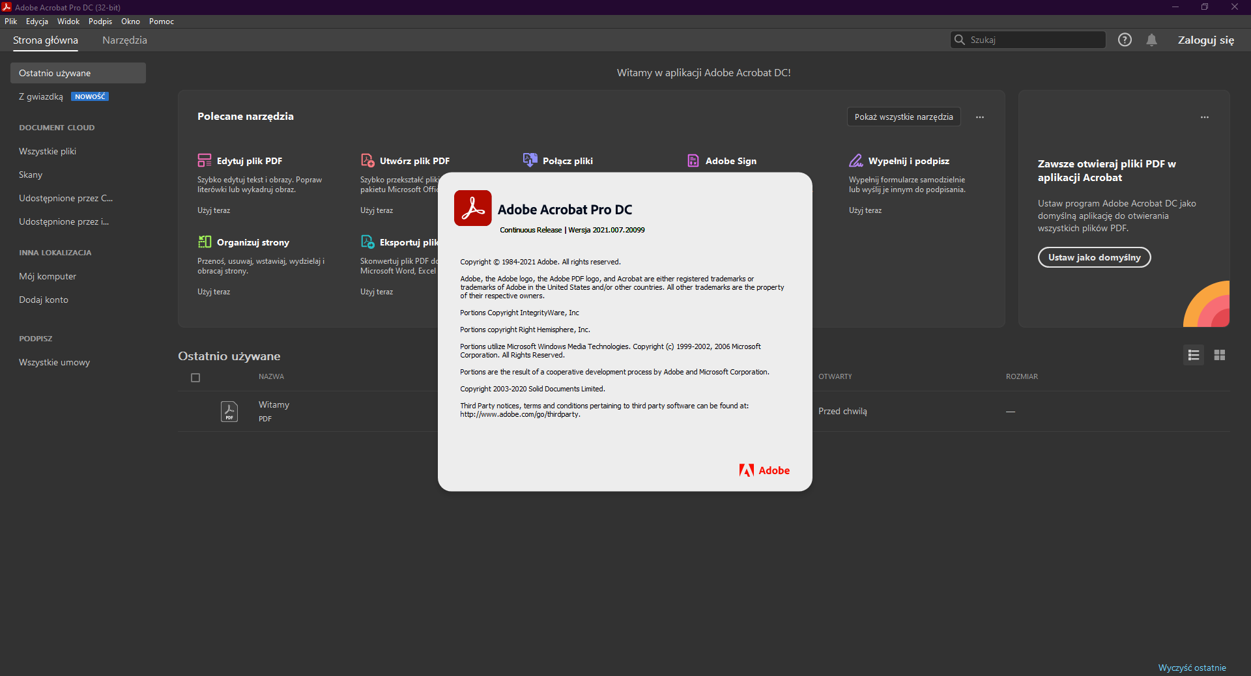
Task: Click Użyj teraz under Wypełnij i podpisz
Action: [x=865, y=210]
